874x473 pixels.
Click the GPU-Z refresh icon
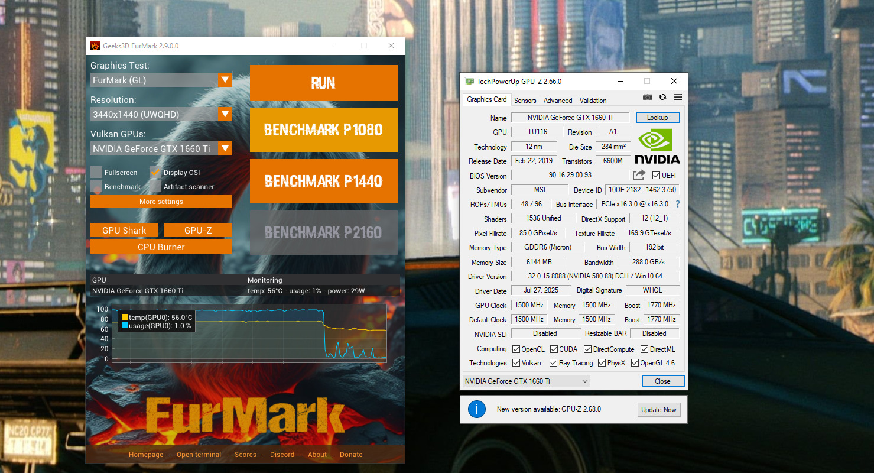(662, 97)
